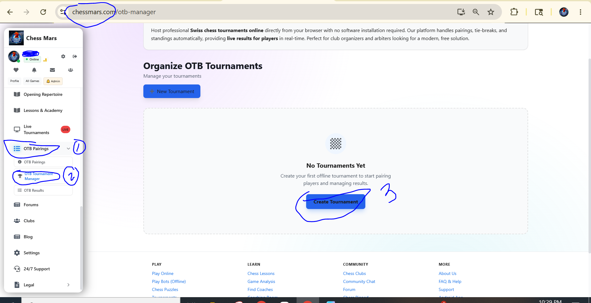591x303 pixels.
Task: Open 24/7 Support in sidebar
Action: (x=43, y=269)
